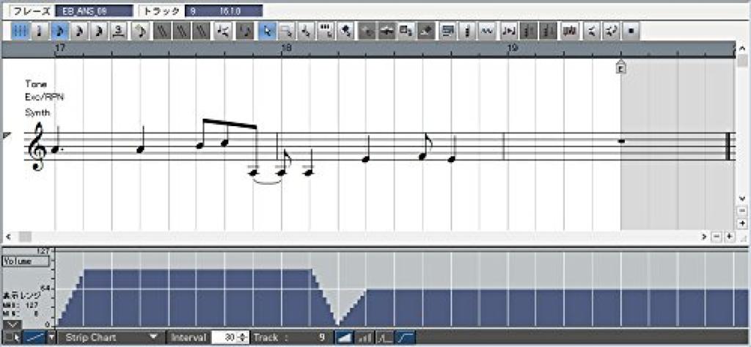The image size is (751, 347).
Task: Click the branch with curved arrow icon
Action: (x=611, y=31)
